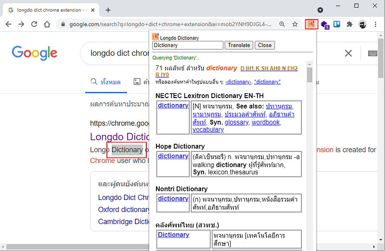This screenshot has height=251, width=385.
Task: Open the dictionary link under Hope Dictionary
Action: coord(173,156)
